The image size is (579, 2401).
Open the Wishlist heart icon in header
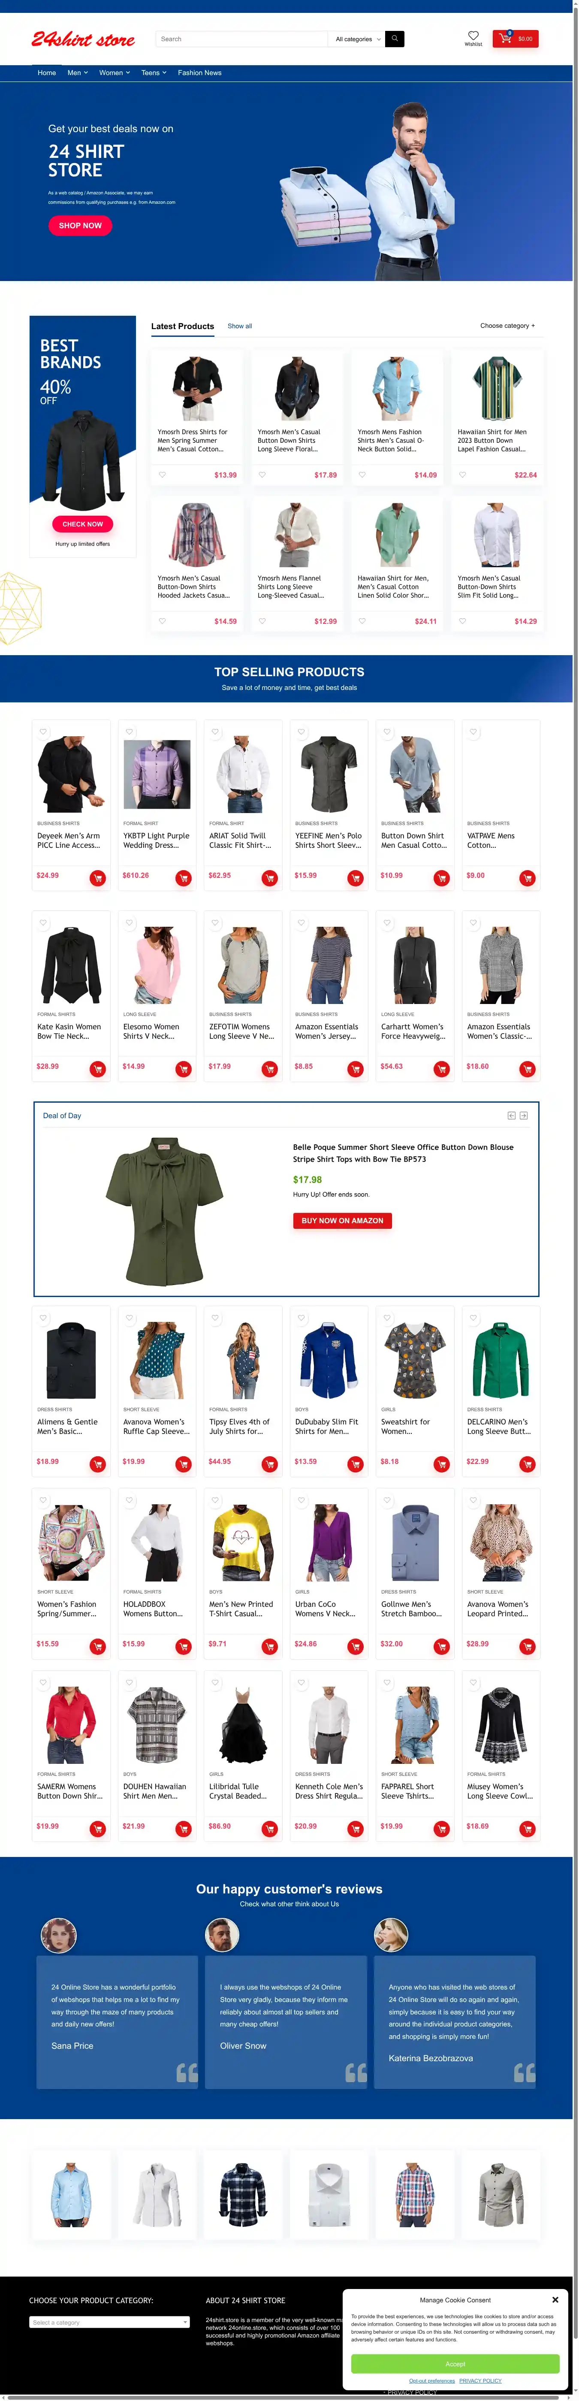coord(473,38)
